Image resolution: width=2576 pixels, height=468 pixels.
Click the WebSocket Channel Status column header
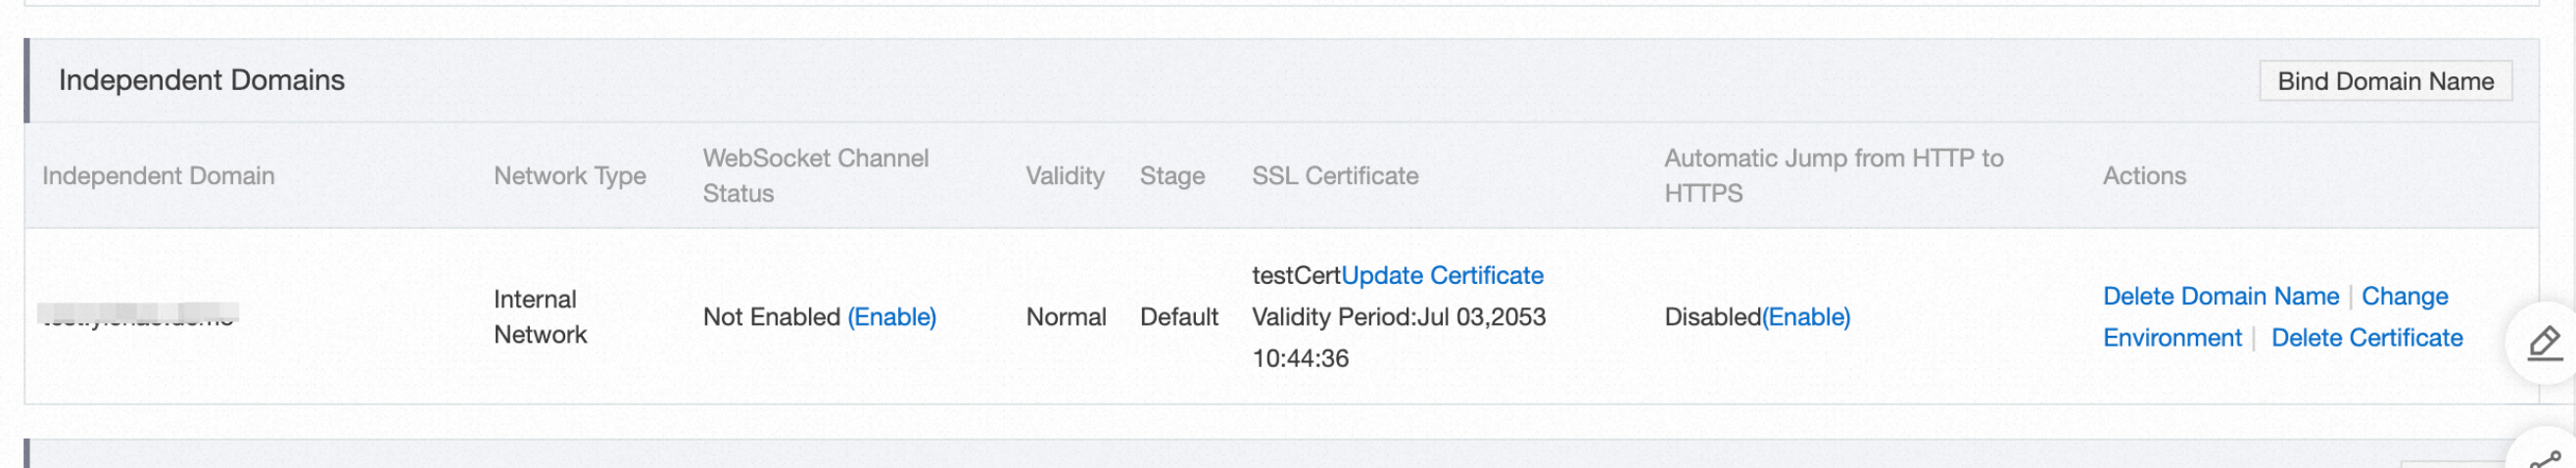[815, 176]
